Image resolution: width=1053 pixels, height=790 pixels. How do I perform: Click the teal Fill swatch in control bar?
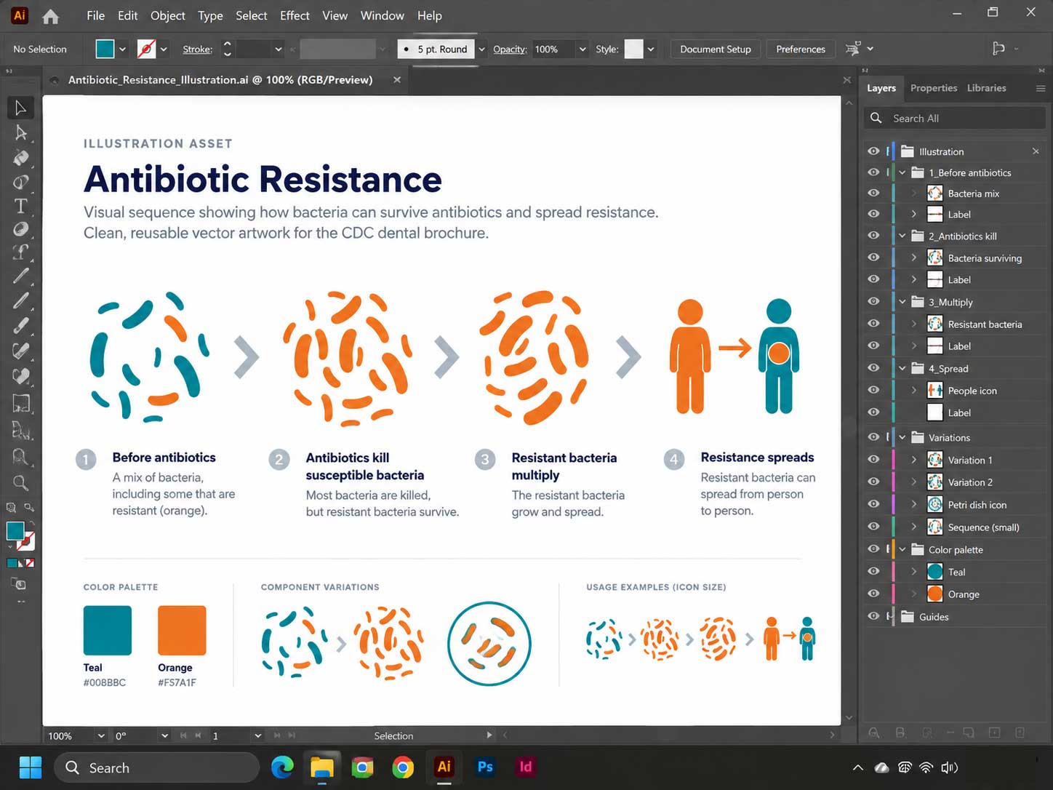(x=105, y=49)
